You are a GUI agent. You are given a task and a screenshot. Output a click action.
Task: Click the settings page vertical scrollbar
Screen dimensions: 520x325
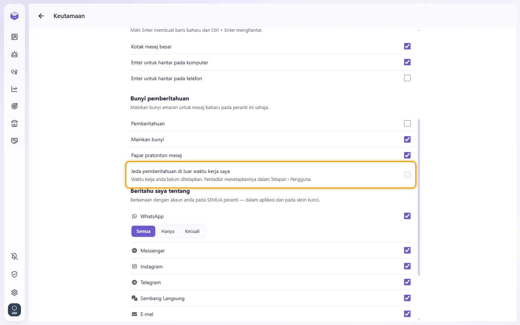(x=419, y=198)
